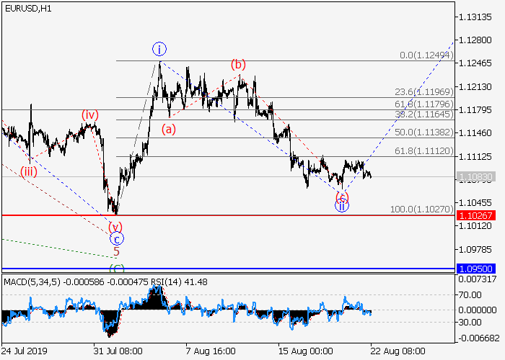
Task: Select the blue circled c wave marker
Action: tap(117, 238)
